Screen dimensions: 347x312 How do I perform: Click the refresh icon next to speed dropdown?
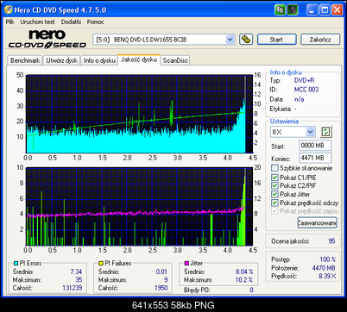pyautogui.click(x=325, y=132)
